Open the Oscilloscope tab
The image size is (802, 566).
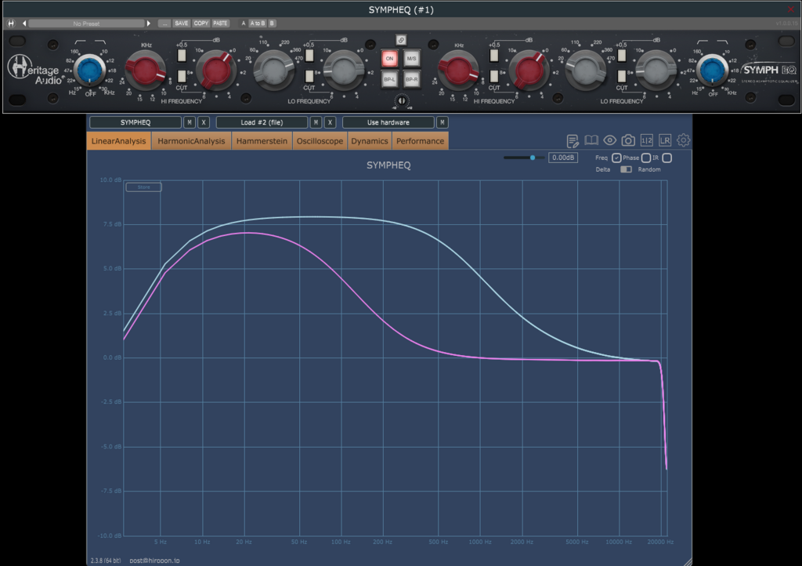[x=320, y=141]
